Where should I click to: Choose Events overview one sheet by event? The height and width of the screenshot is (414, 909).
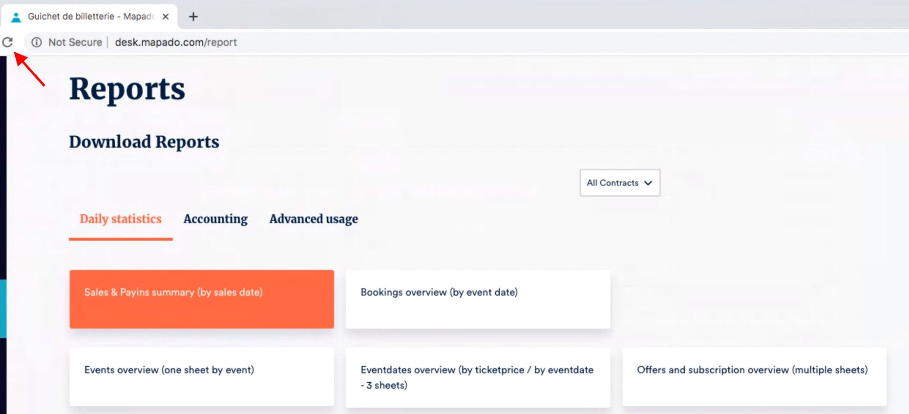(x=201, y=376)
